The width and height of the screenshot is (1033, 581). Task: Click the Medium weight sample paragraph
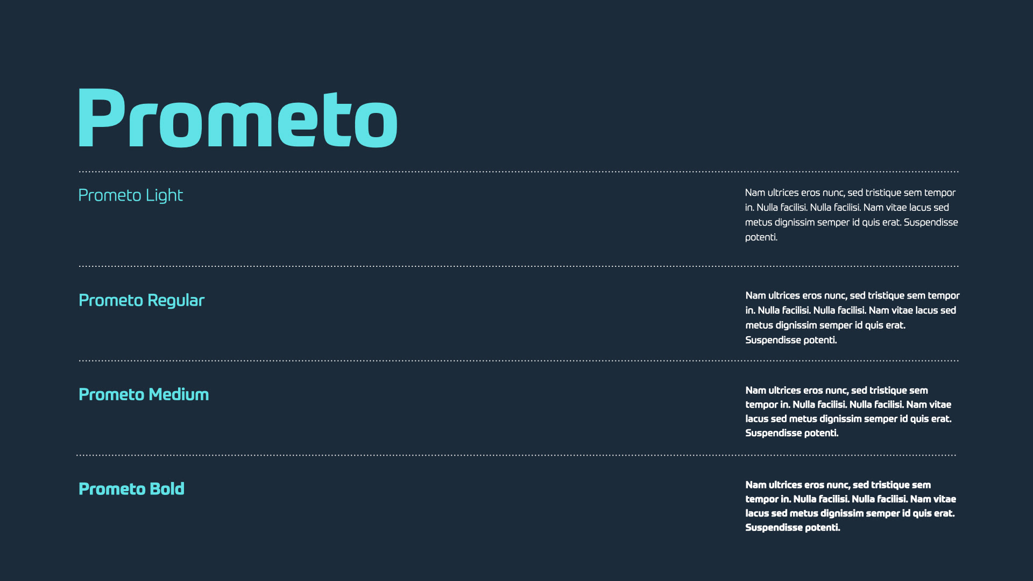click(848, 412)
